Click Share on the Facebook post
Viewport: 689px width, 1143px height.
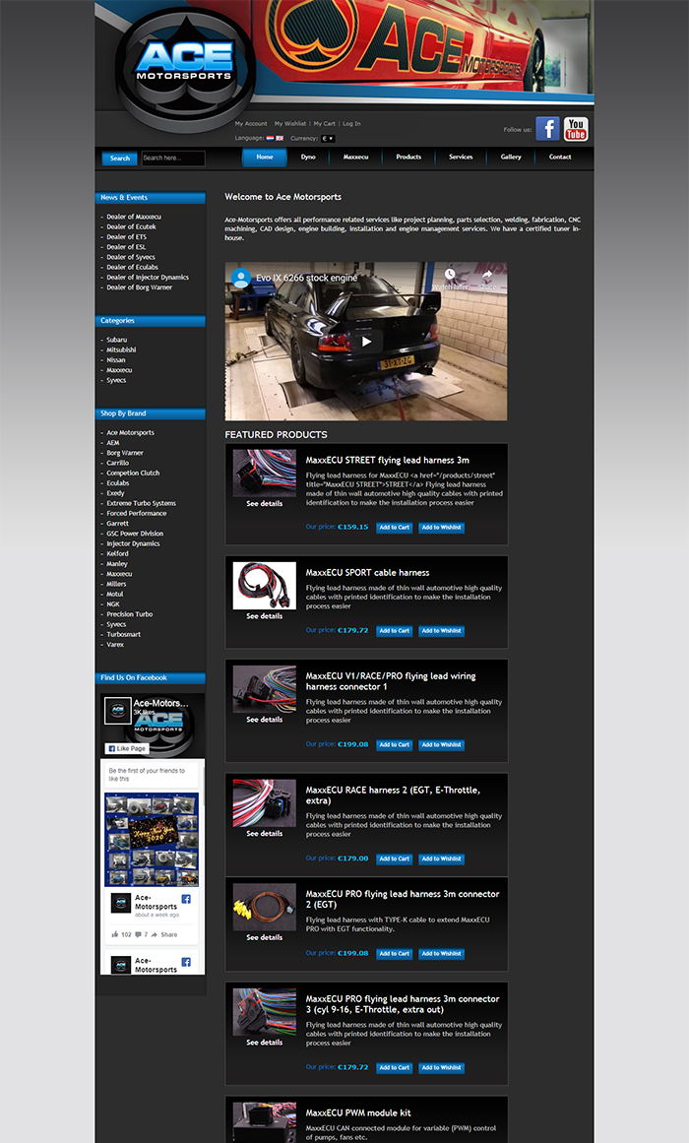(164, 934)
